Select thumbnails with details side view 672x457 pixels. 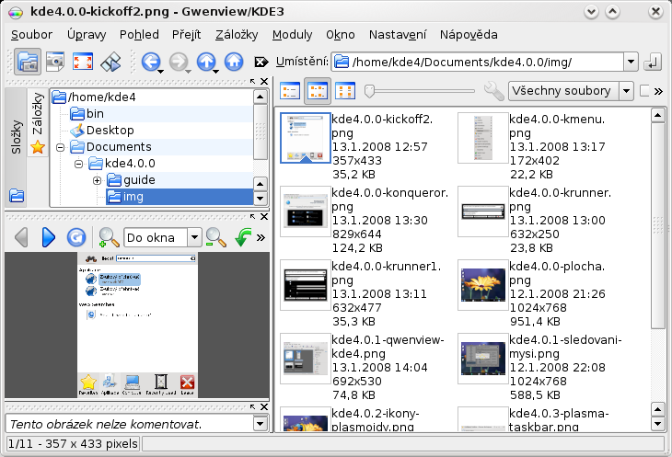318,91
